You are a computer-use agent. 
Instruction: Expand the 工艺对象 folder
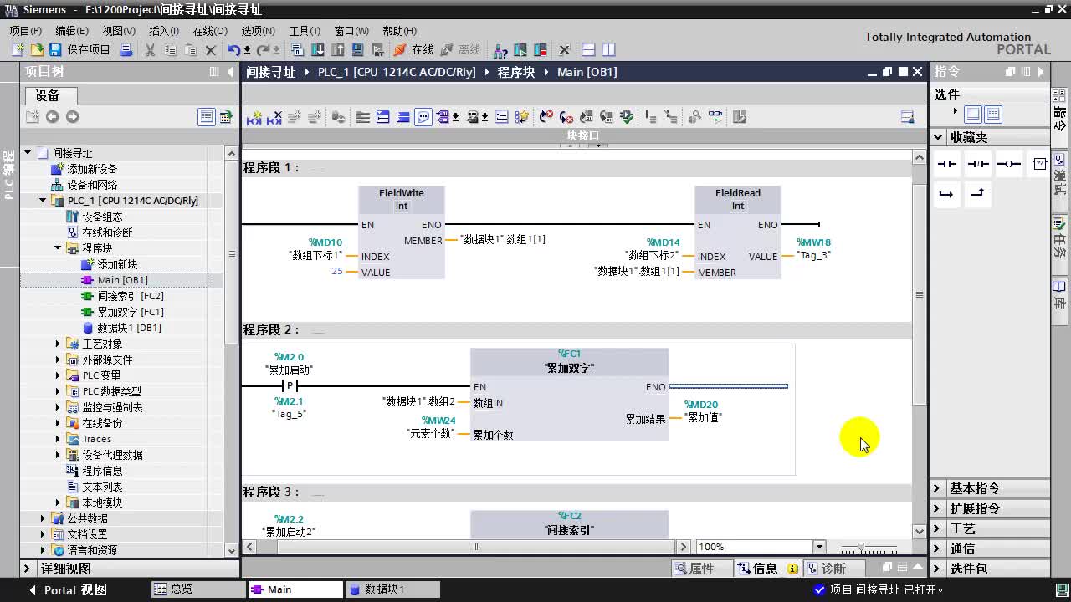click(x=58, y=344)
